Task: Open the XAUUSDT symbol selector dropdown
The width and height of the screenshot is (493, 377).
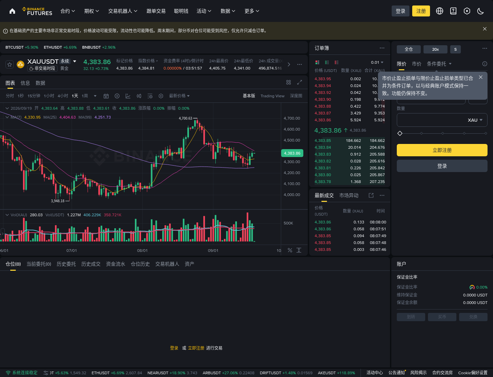Action: 75,61
